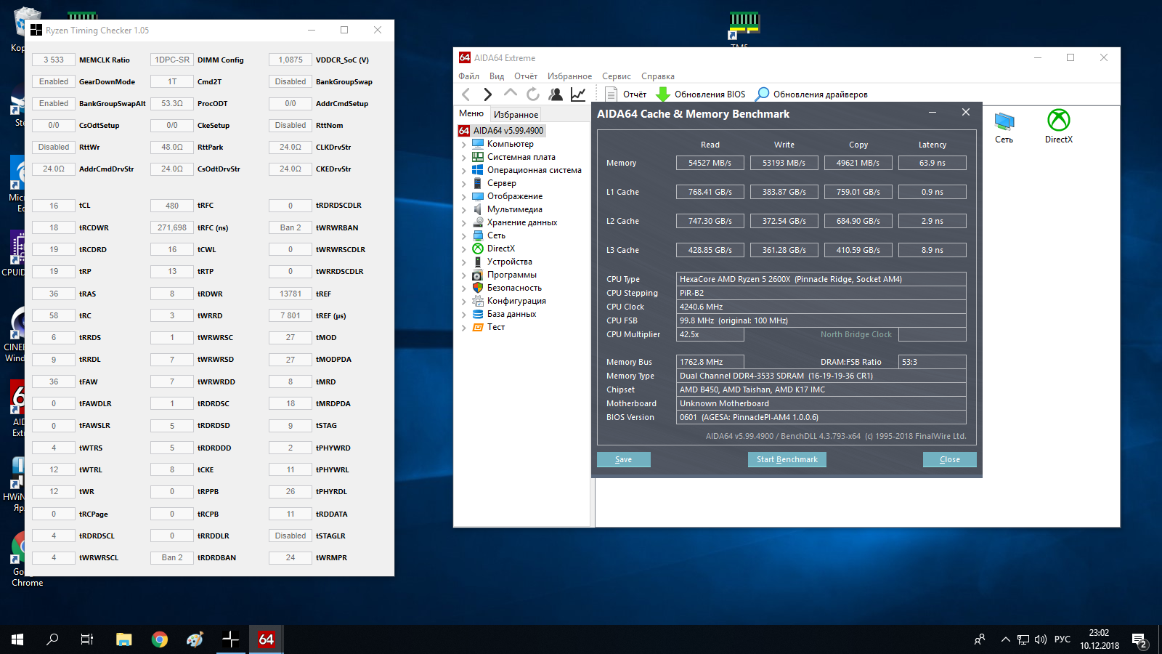Go back using AIDA64 toolbar back arrow
This screenshot has height=654, width=1162.
[x=466, y=94]
